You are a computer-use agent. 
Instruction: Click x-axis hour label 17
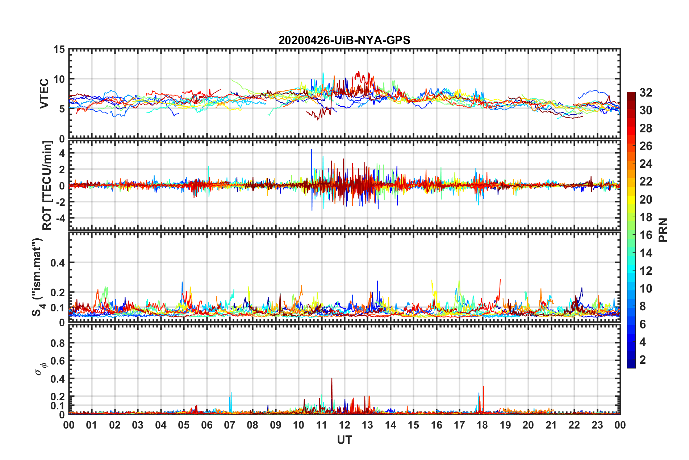459,425
